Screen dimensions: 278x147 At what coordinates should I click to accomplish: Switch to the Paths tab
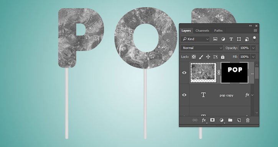218,31
